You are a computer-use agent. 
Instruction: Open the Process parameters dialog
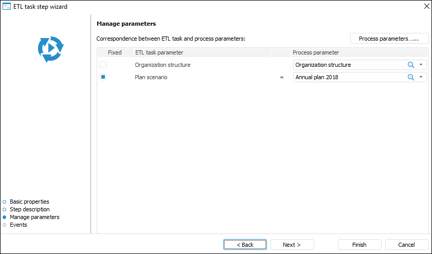point(389,39)
